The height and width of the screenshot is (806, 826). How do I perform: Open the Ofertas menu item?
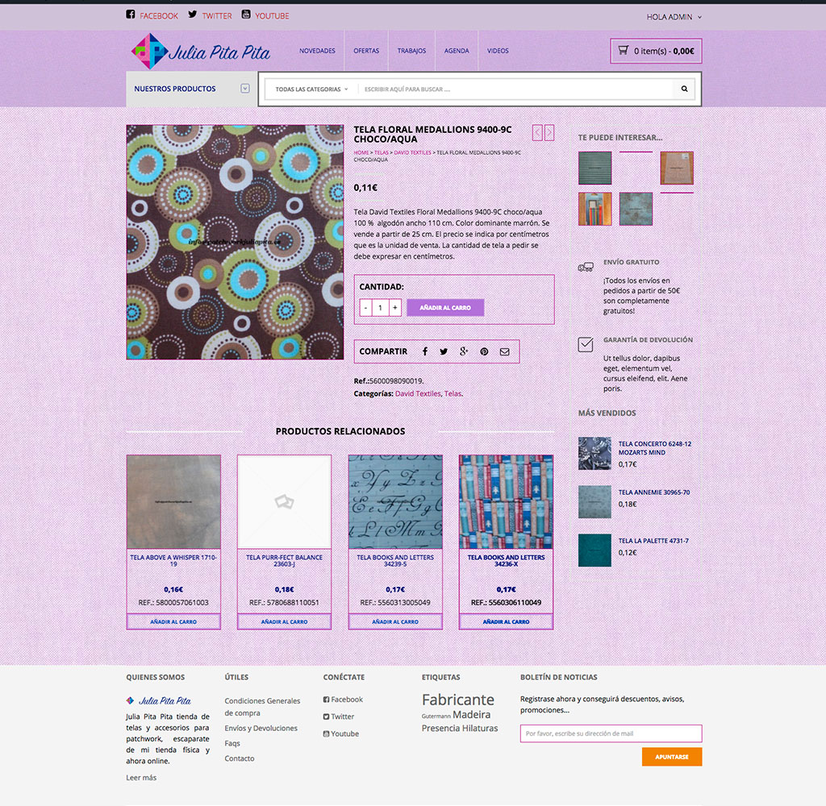coord(366,51)
